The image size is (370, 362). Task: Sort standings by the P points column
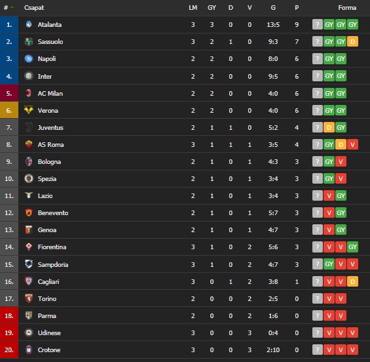[x=297, y=8]
